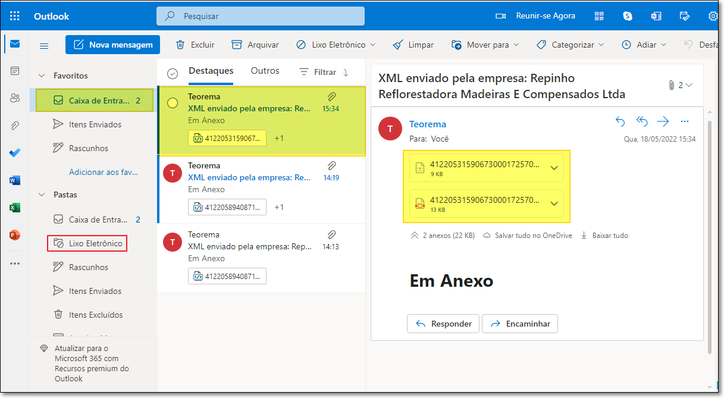Click the Excluir trash toolbar button
The height and width of the screenshot is (398, 724).
[x=195, y=45]
